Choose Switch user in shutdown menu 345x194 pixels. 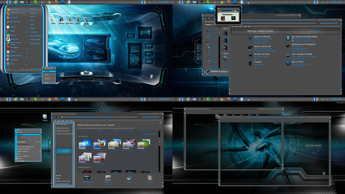(49, 69)
